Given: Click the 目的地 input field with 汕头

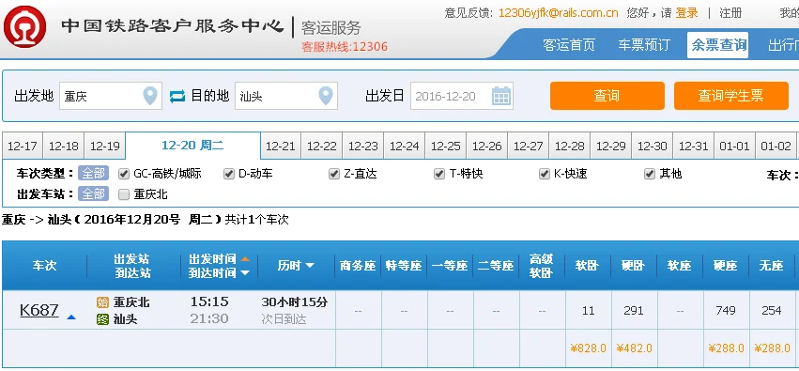Looking at the screenshot, I should 286,96.
